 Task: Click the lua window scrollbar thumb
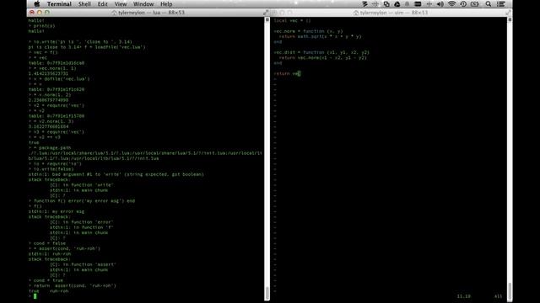tap(267, 293)
